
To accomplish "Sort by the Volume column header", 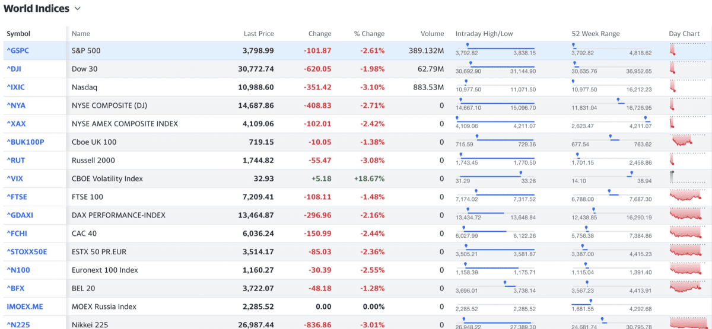I will pyautogui.click(x=432, y=34).
